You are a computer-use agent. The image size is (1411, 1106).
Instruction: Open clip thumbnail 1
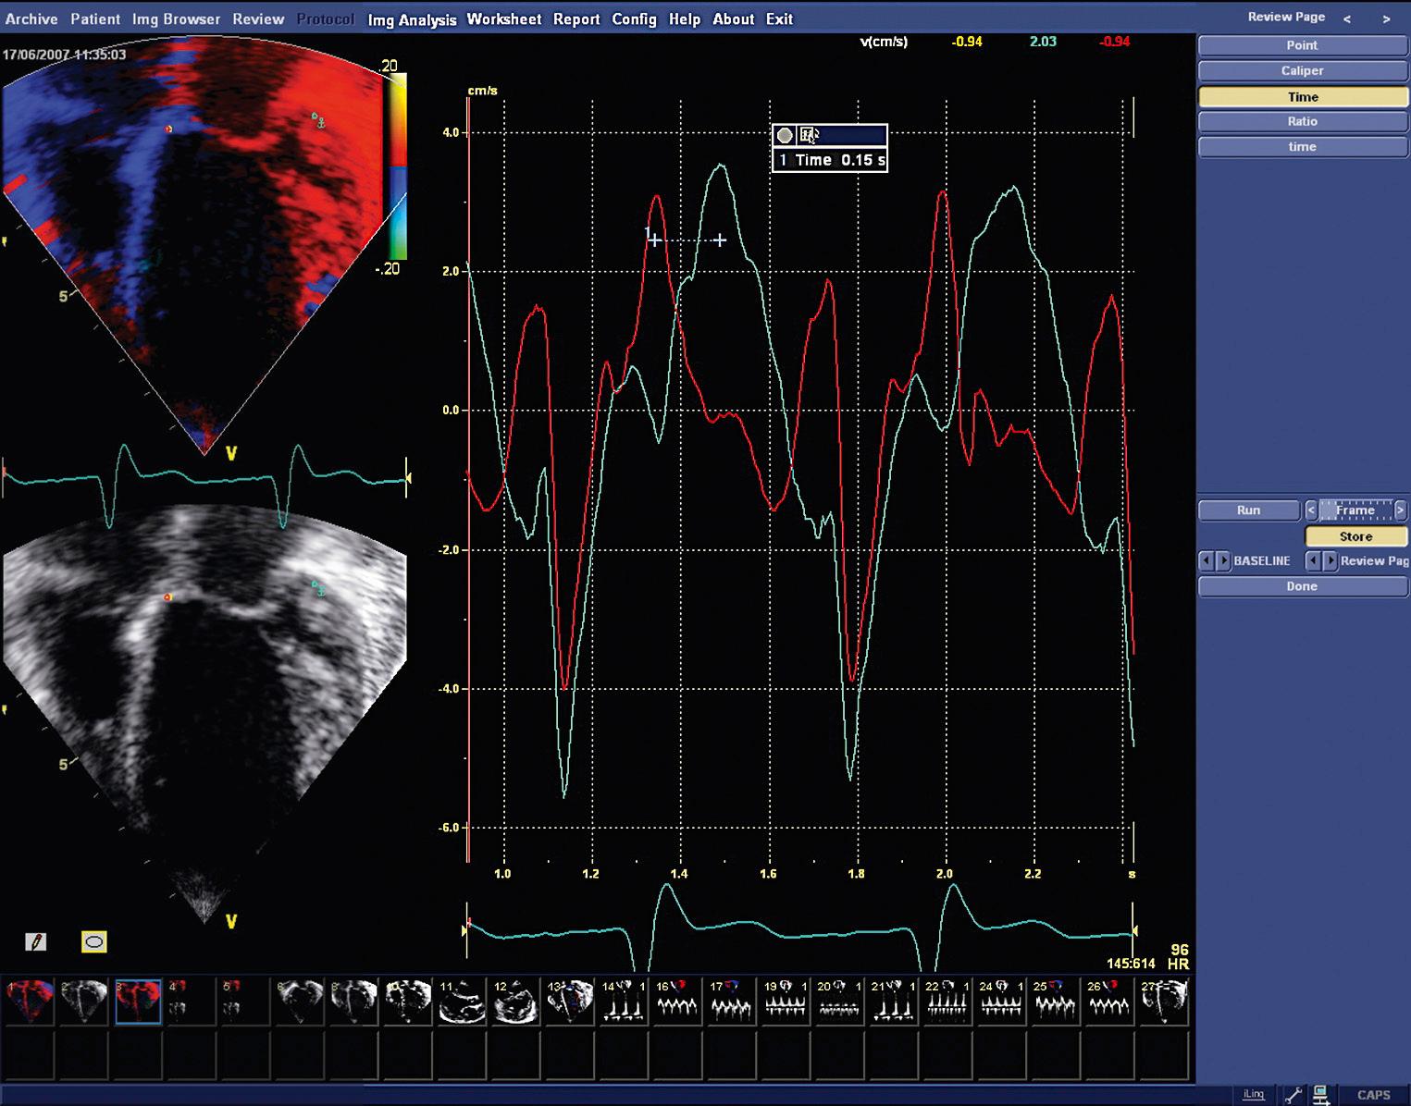tap(31, 1002)
